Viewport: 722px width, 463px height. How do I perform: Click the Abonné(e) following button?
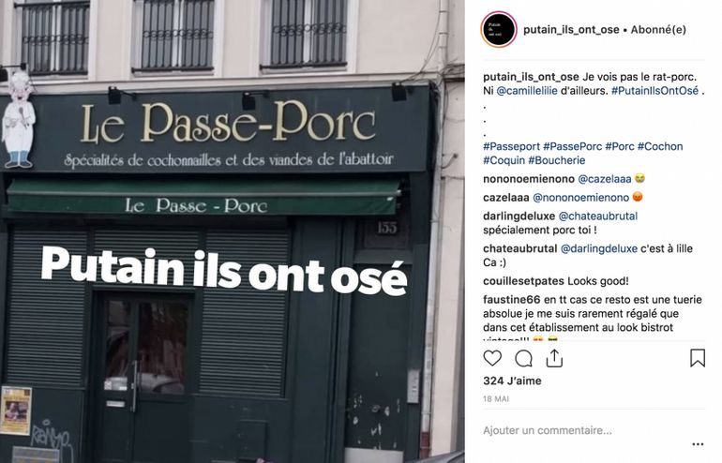[x=658, y=29]
